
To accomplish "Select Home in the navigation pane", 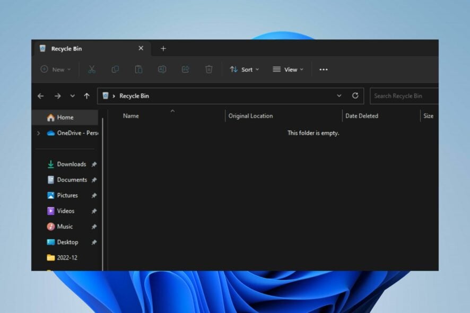I will [x=65, y=117].
